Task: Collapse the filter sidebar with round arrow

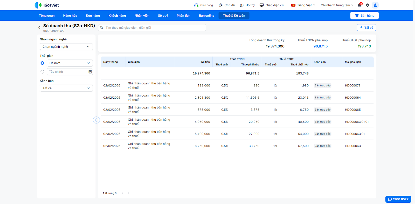Action: [96, 120]
